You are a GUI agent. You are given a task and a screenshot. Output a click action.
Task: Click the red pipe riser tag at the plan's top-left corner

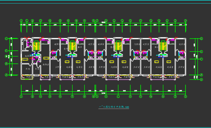click(x=25, y=37)
